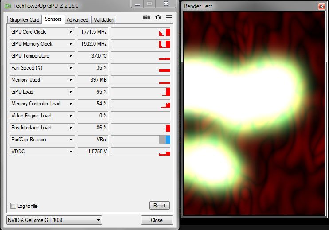This screenshot has width=329, height=230.
Task: Click the Bus Interface Load graph
Action: pyautogui.click(x=141, y=128)
